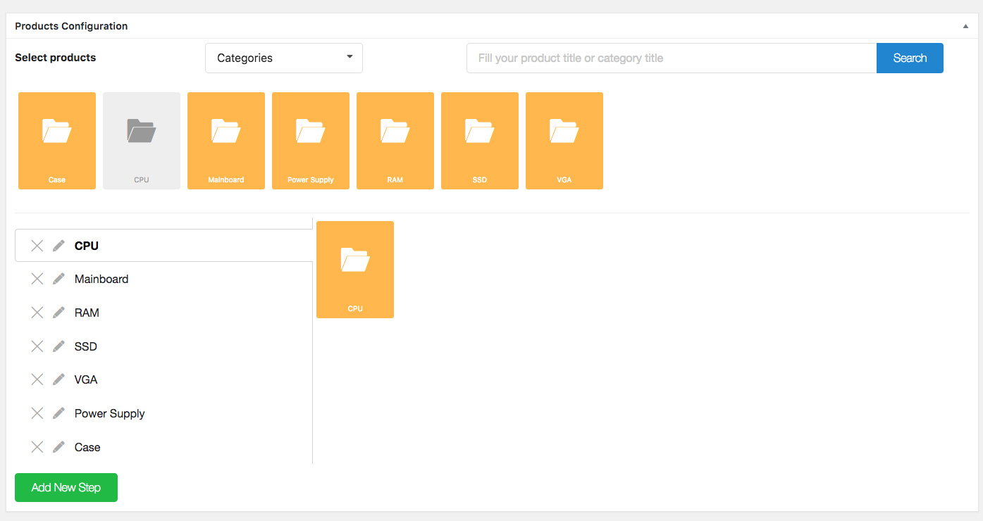Select the Mainboard step tab
Image resolution: width=983 pixels, height=521 pixels.
tap(163, 279)
